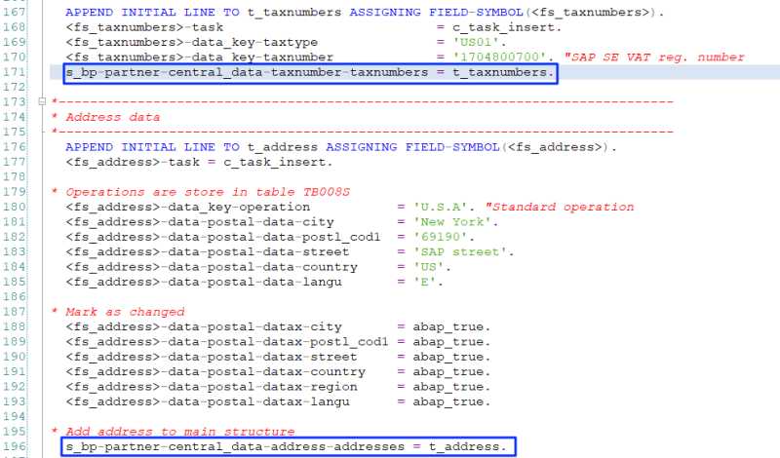Click line number 167 in the gutter

click(x=14, y=13)
